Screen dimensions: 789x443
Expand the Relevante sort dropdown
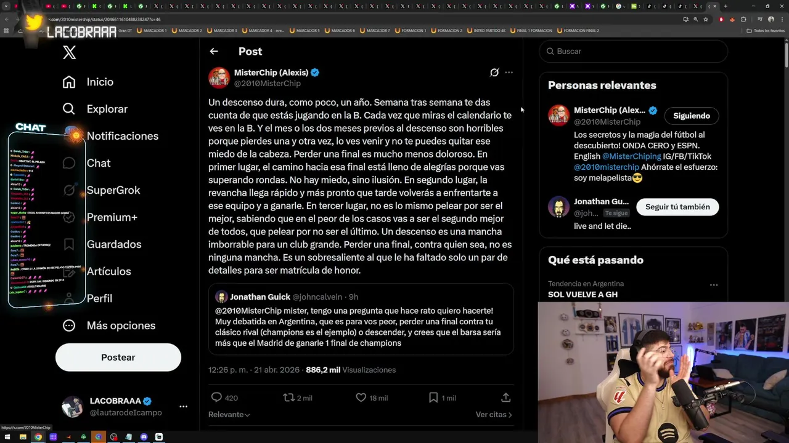pyautogui.click(x=229, y=415)
